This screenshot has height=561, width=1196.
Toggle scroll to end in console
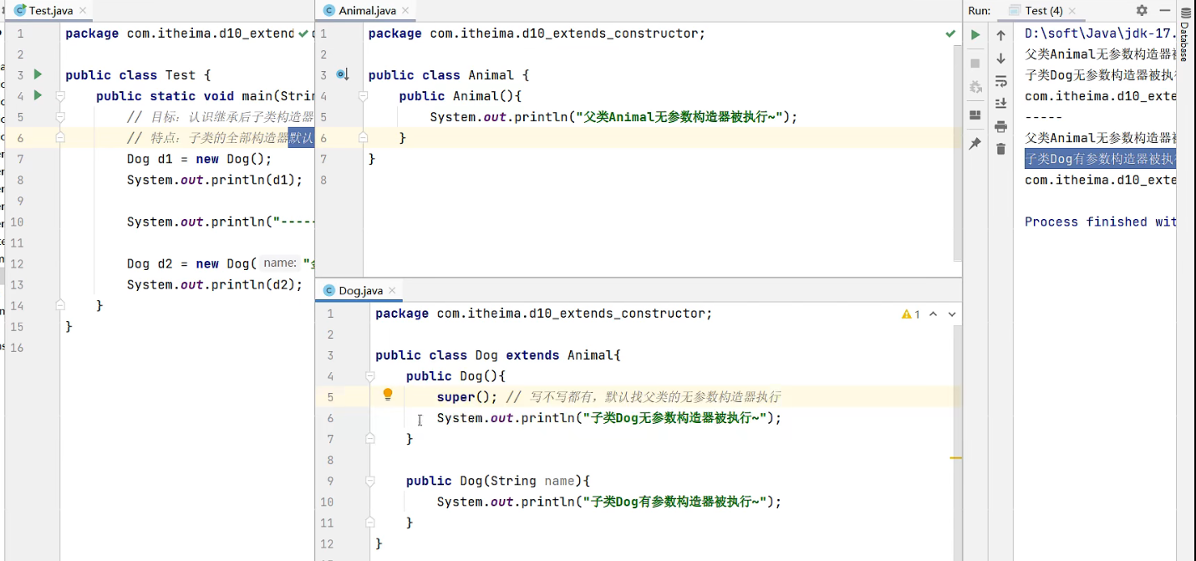[1000, 104]
